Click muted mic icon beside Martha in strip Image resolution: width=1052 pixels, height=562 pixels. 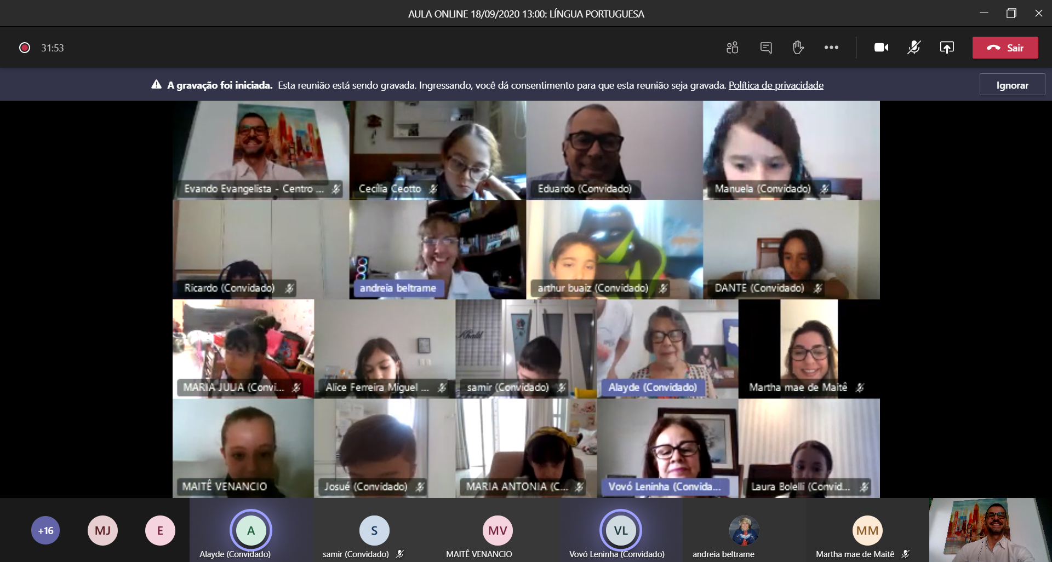(x=905, y=554)
